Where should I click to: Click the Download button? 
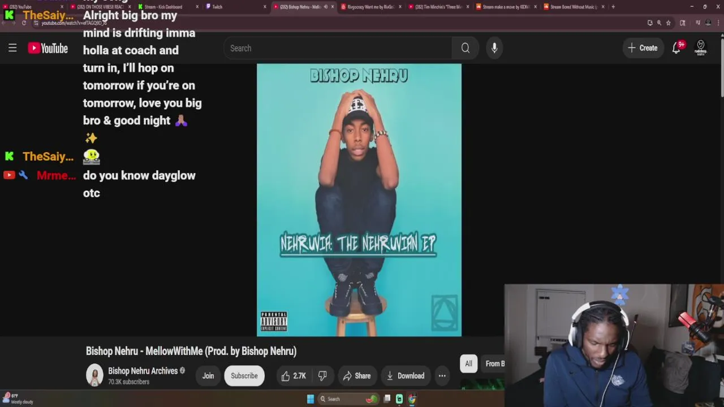pyautogui.click(x=405, y=376)
